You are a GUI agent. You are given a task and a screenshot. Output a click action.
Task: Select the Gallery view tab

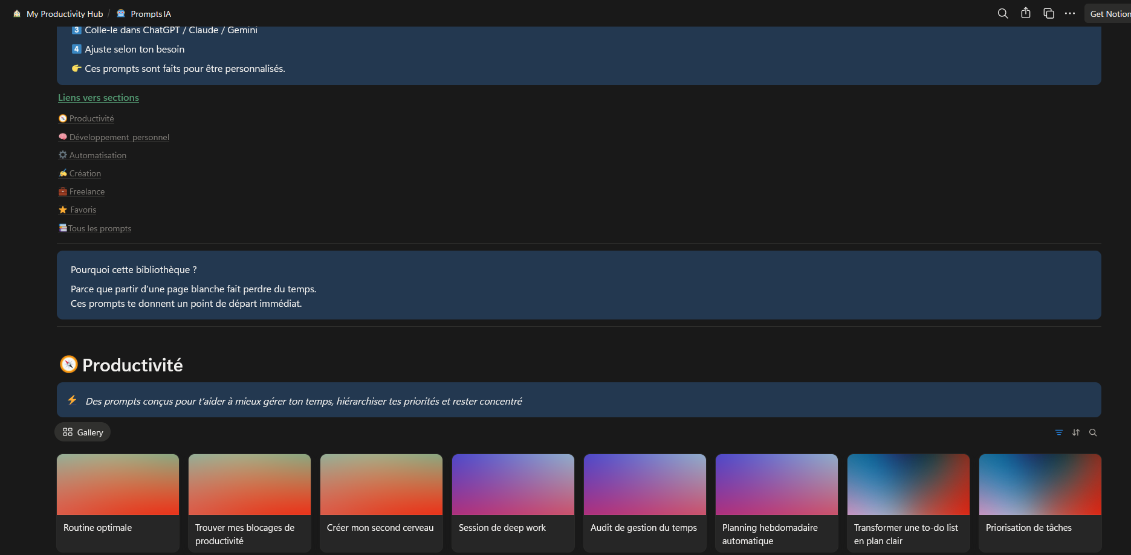pyautogui.click(x=83, y=432)
